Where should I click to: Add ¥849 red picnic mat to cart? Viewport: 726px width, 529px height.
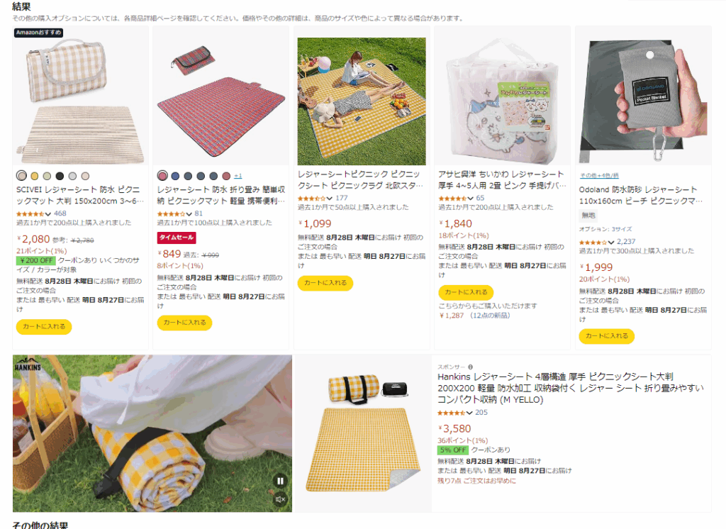185,323
